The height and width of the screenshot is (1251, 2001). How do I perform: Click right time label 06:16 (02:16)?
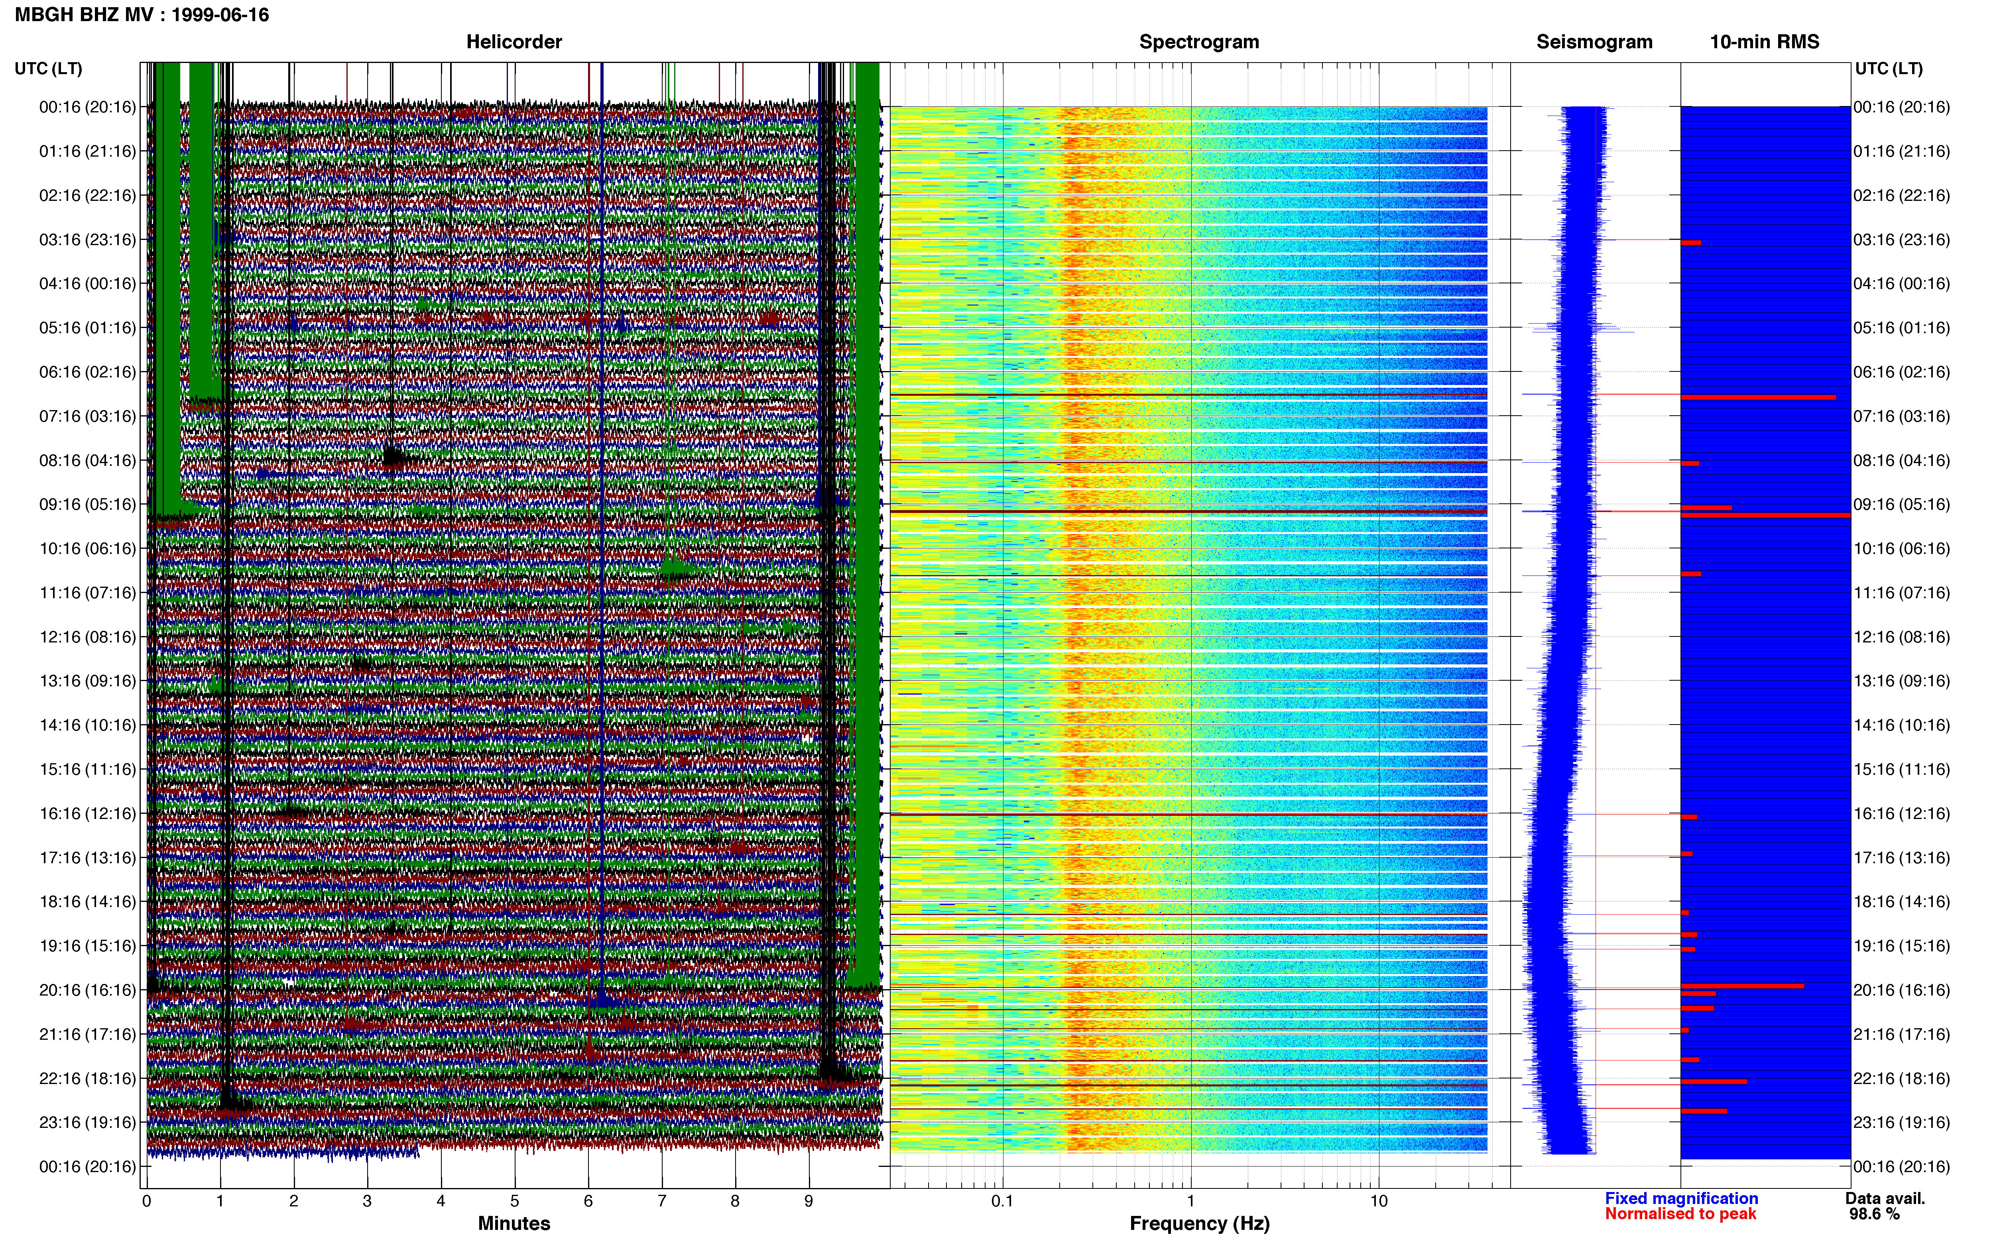(x=1902, y=372)
